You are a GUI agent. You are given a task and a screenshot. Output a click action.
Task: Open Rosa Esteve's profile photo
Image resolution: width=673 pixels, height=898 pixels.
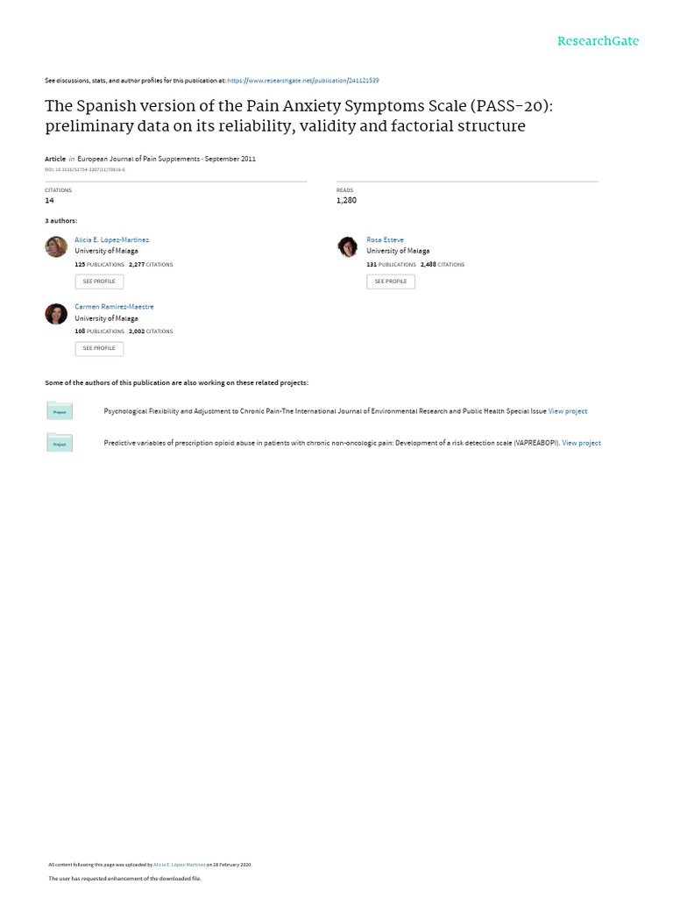pos(348,246)
